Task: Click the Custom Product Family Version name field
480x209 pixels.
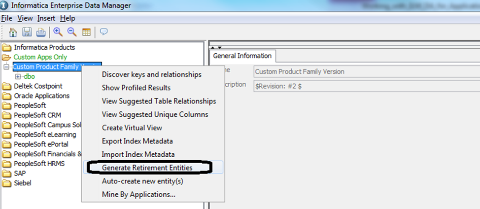Action: click(365, 71)
